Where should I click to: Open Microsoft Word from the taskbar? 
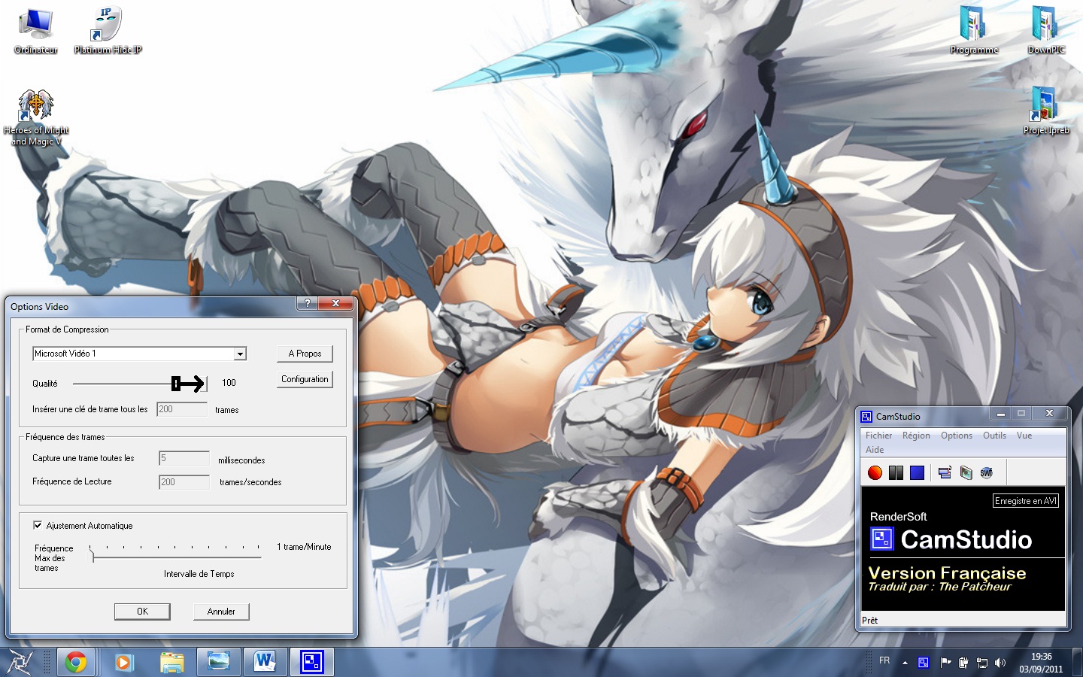265,662
